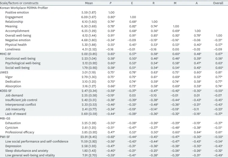
Task: Click Overall well-being's 1.00 in Overall column
Action: pyautogui.click(x=219, y=35)
